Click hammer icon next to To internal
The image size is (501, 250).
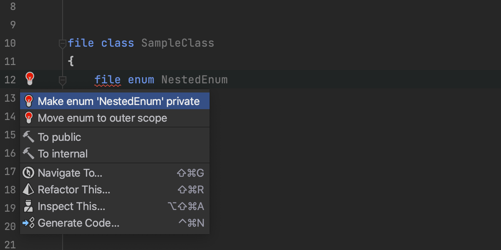click(28, 154)
